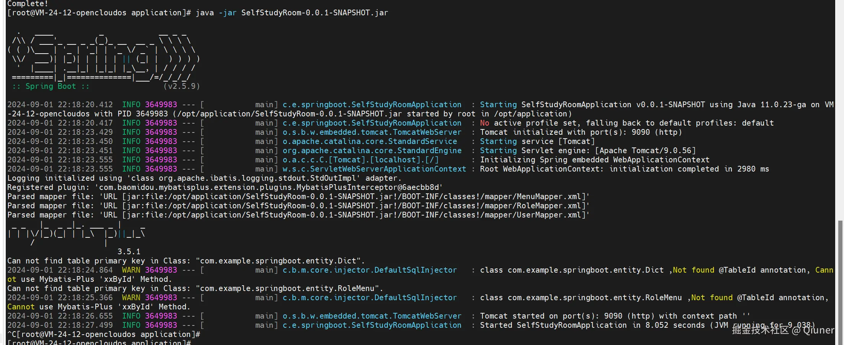Click TomcatWebServer logger on the 22:18:26.655 line
The image size is (844, 345).
click(372, 316)
